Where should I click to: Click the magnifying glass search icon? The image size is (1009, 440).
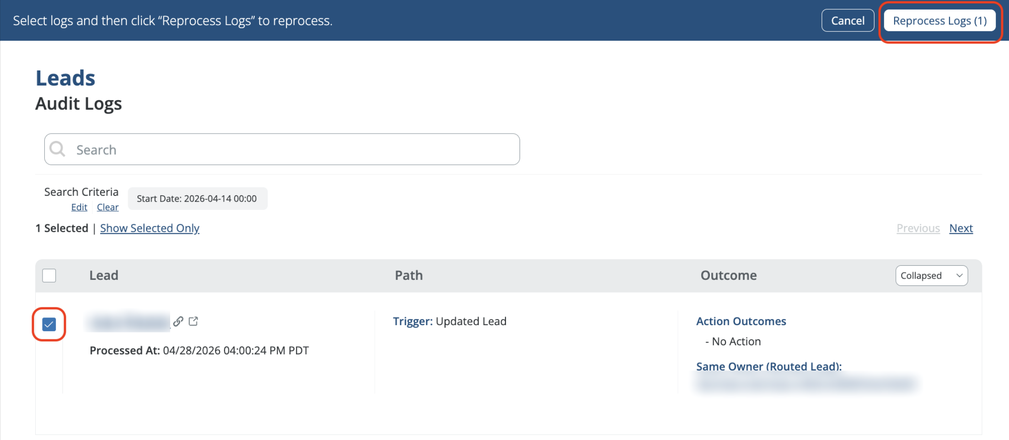58,149
